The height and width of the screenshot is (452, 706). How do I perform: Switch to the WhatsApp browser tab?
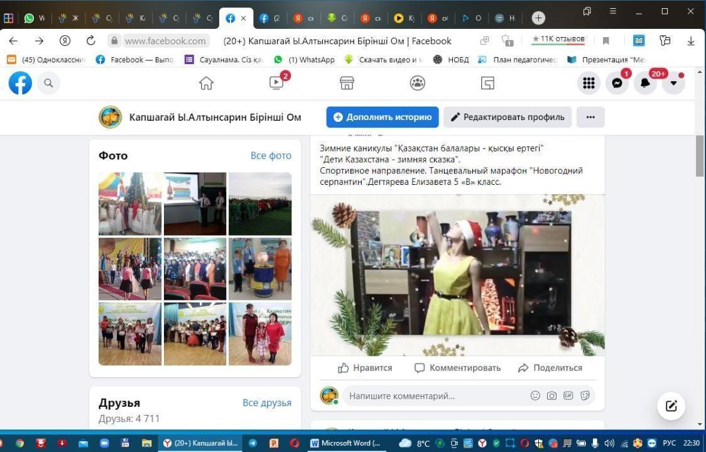pos(34,18)
